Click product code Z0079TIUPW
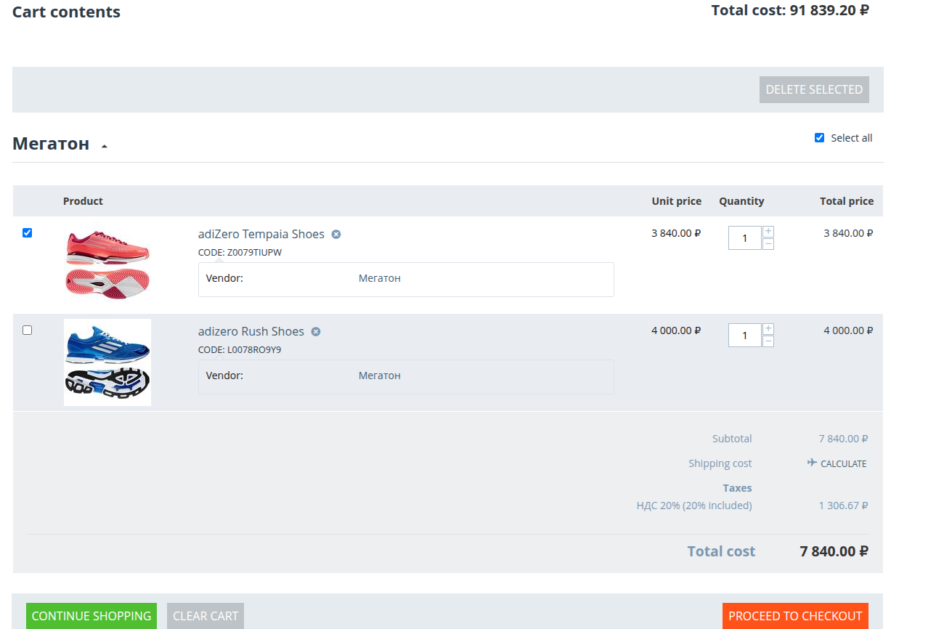Screen dimensions: 952x629 click(254, 253)
